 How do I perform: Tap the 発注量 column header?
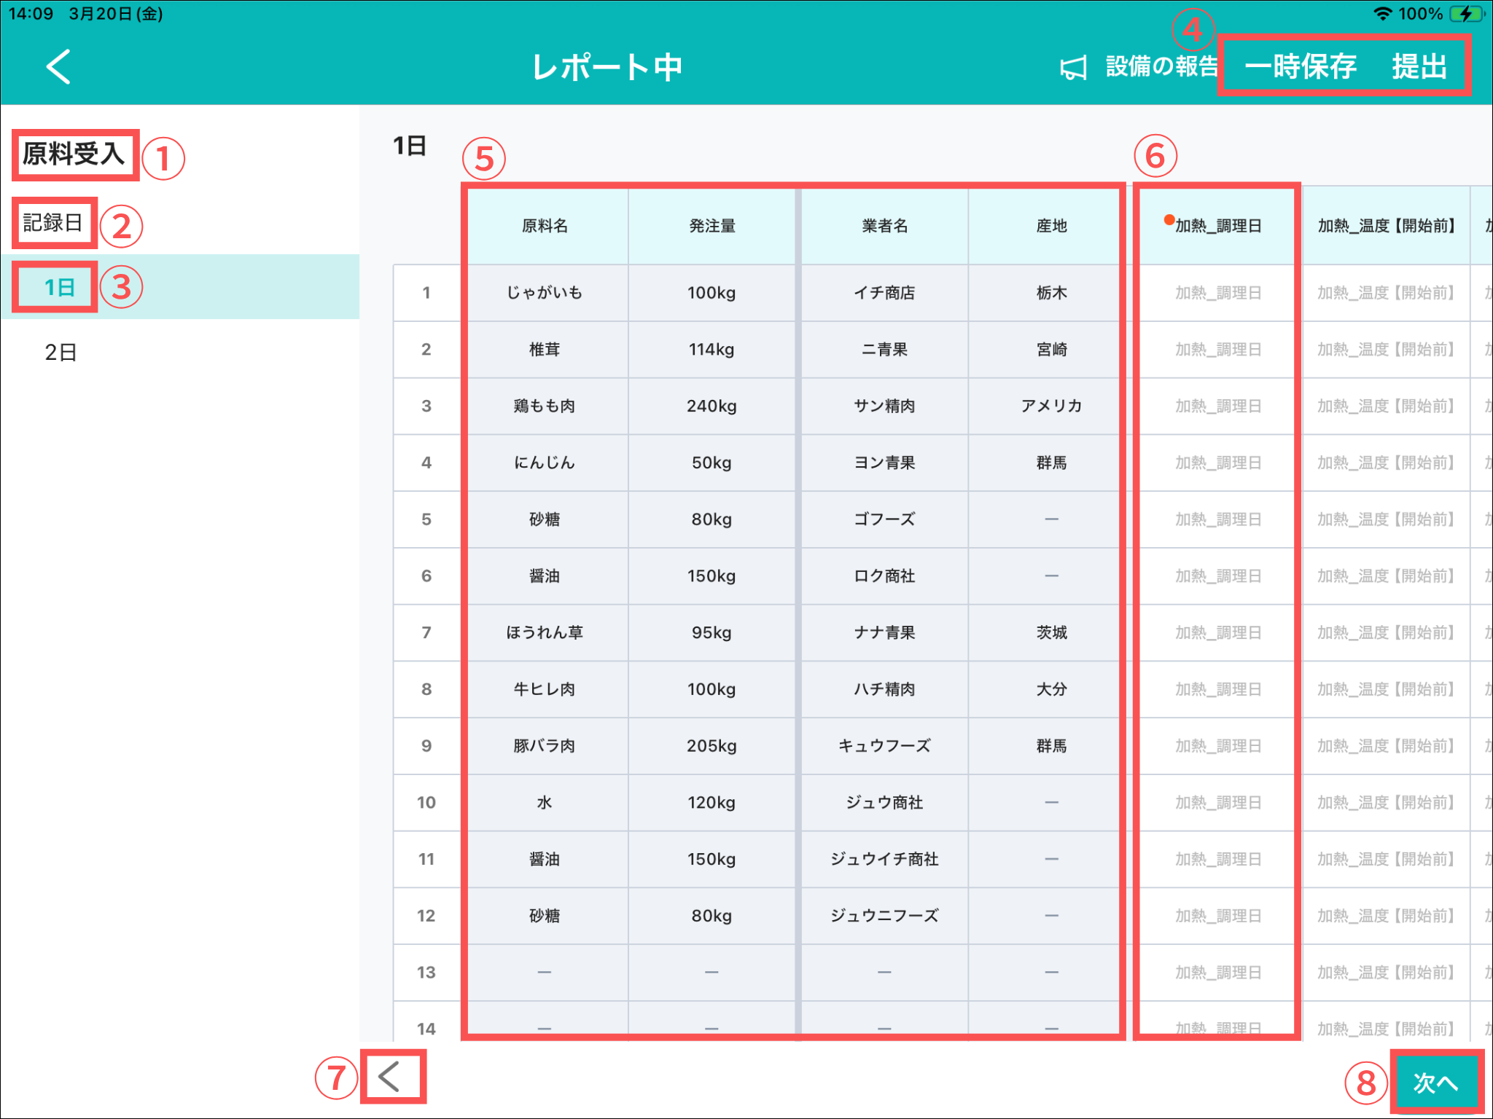coord(712,226)
